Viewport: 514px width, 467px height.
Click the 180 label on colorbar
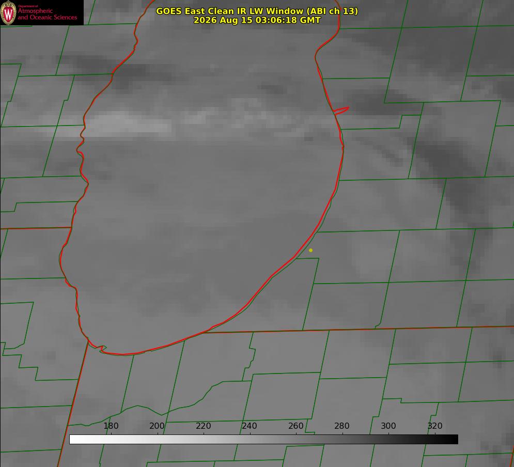pos(111,426)
